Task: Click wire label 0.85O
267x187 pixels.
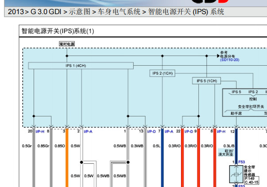Action: coord(60,146)
